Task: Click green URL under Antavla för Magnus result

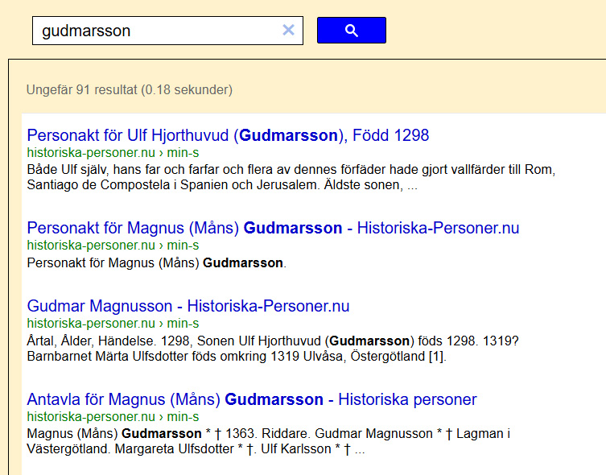Action: (113, 417)
